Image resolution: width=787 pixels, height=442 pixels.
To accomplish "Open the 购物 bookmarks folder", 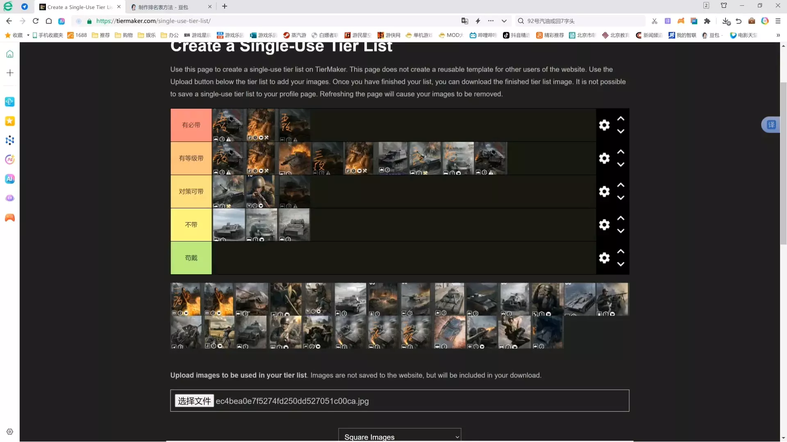I will 124,35.
